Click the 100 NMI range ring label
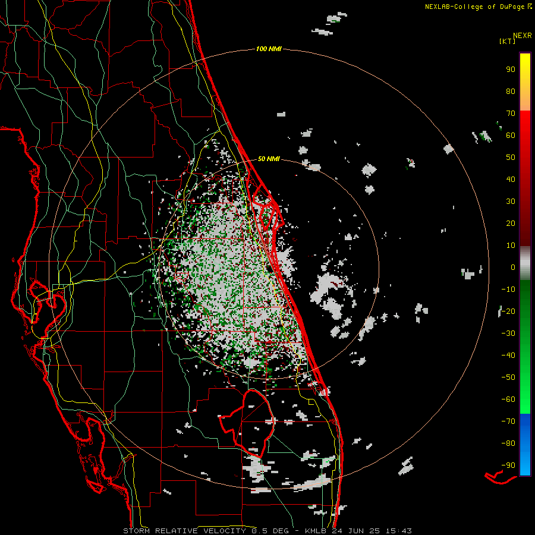Viewport: 535px width, 535px height. (x=269, y=49)
